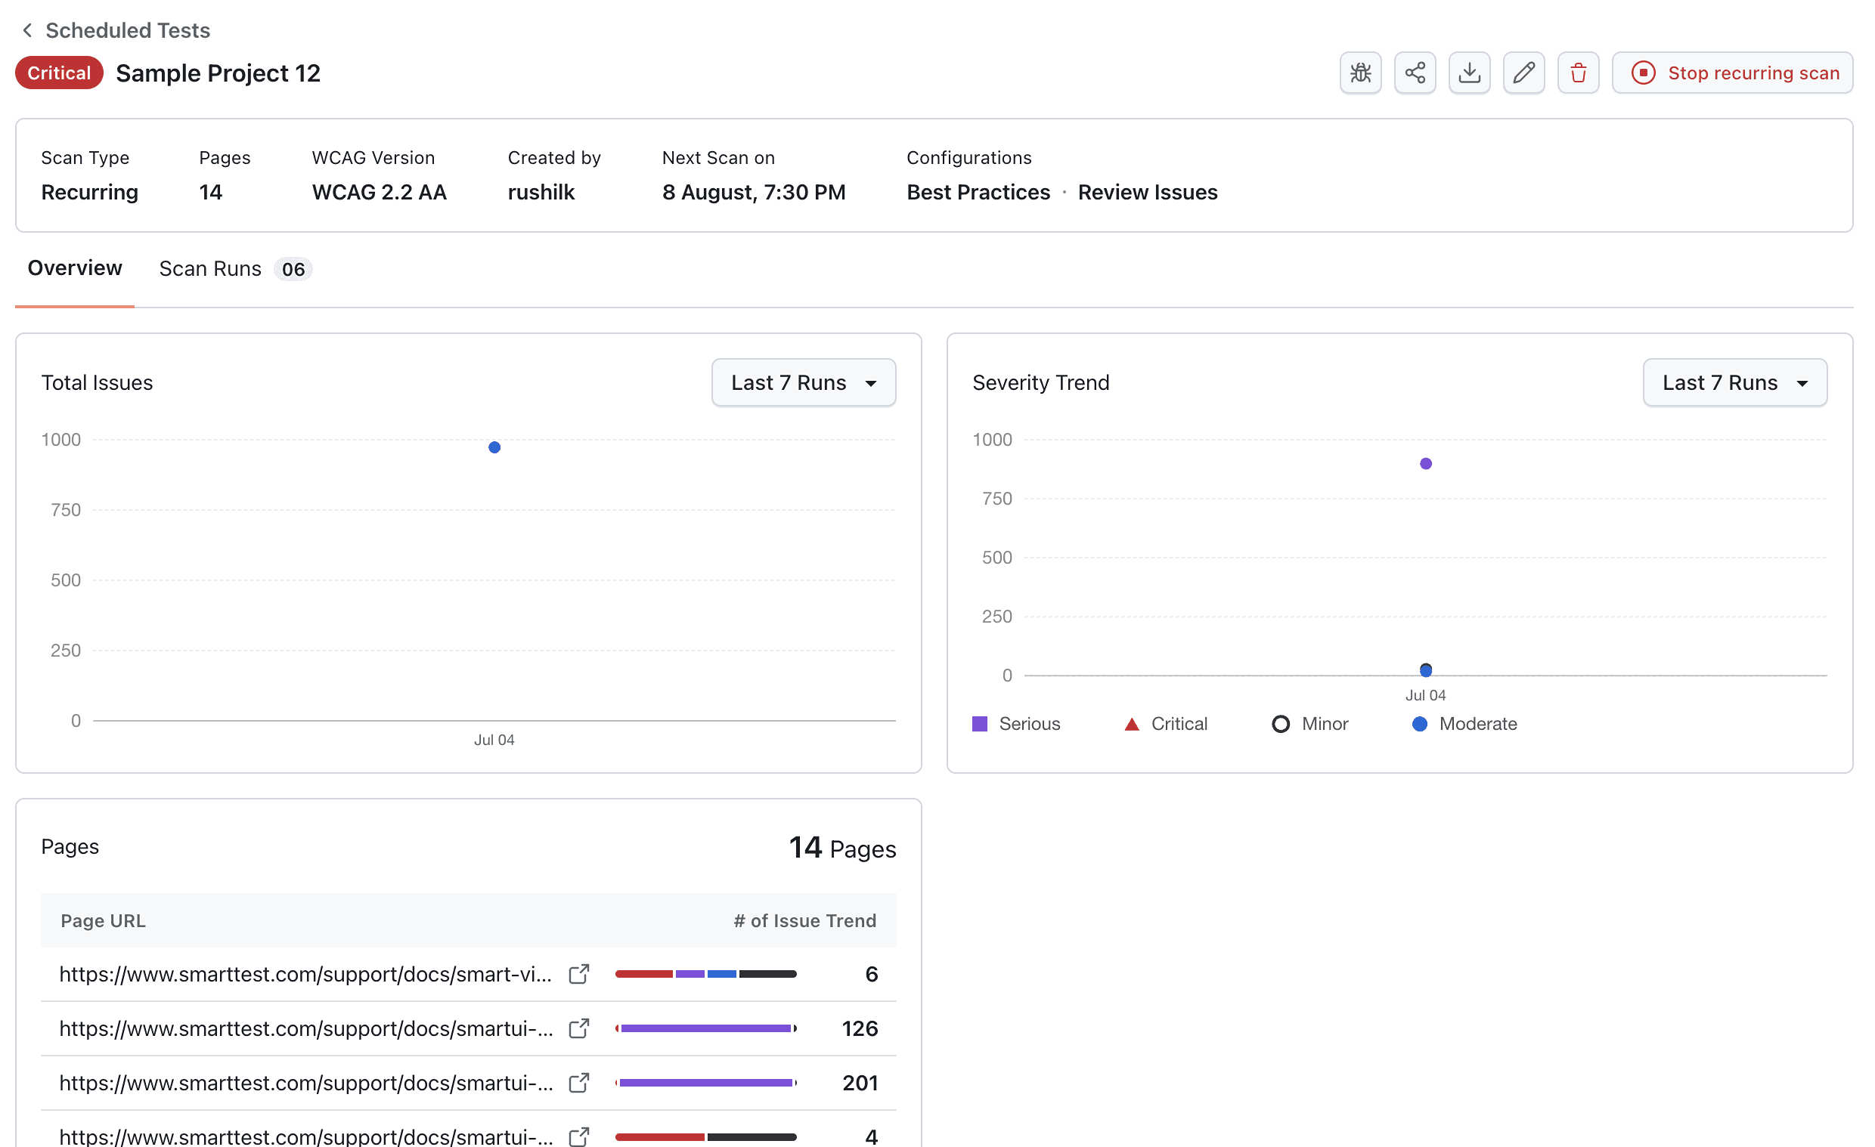Toggle Critical series in legend
This screenshot has width=1875, height=1147.
point(1166,724)
